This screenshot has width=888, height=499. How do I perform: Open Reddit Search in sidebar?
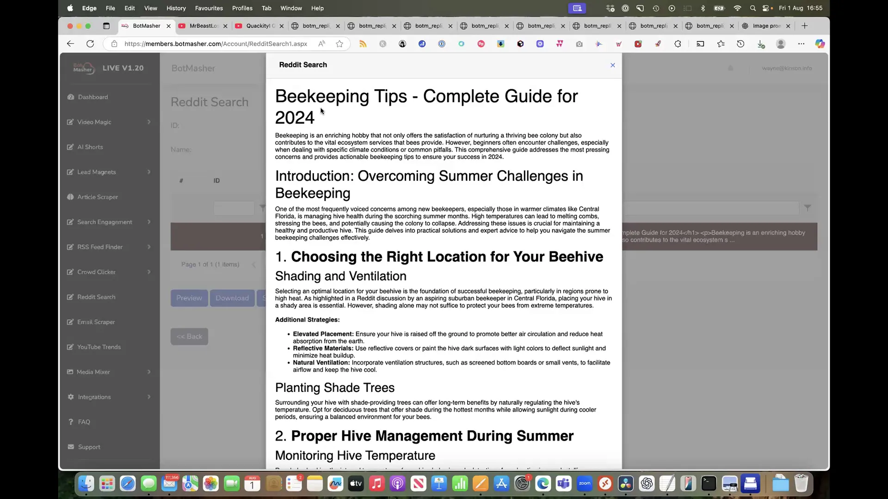[x=96, y=297]
